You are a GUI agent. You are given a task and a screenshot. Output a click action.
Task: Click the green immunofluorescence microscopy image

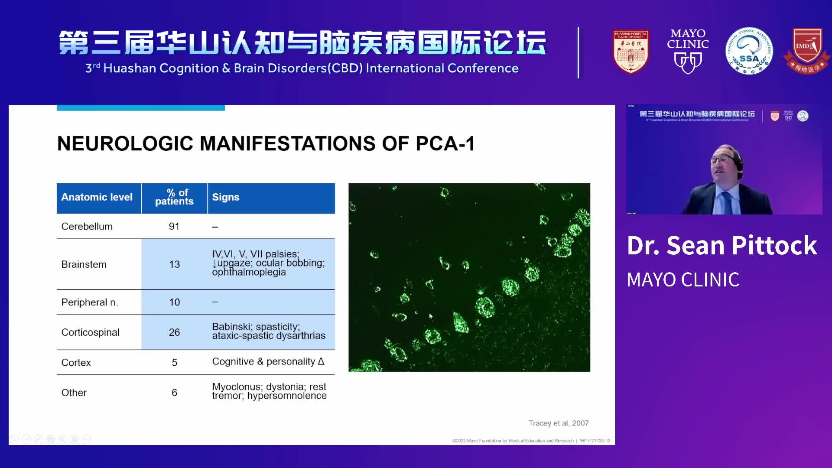[469, 277]
